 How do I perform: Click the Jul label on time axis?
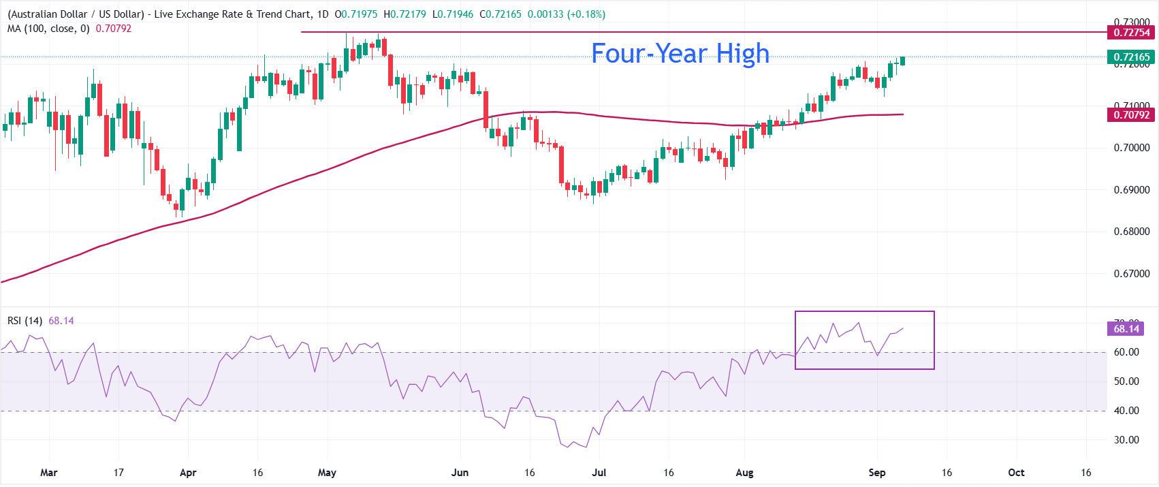(x=599, y=473)
